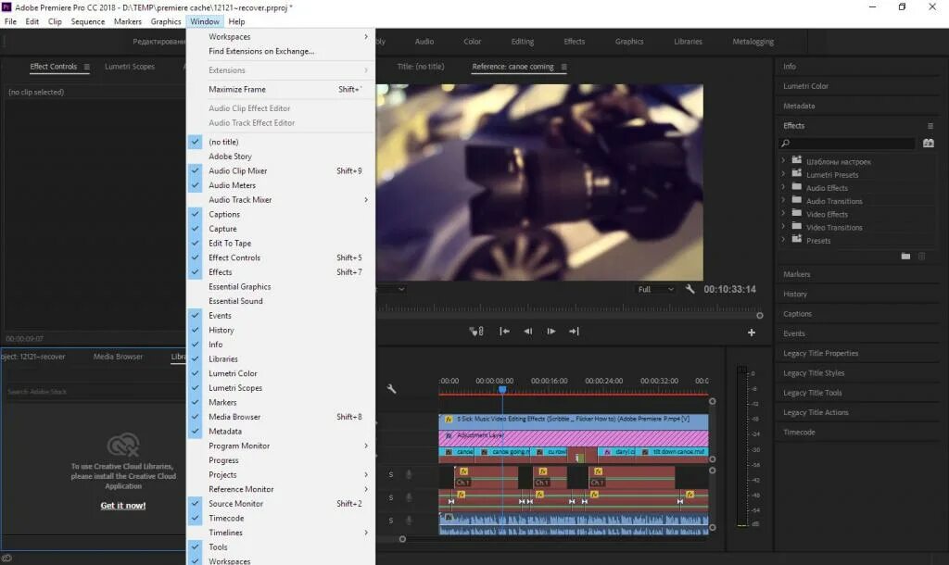This screenshot has width=949, height=565.
Task: Expand Audio Track Mixer submenu
Action: pos(281,200)
